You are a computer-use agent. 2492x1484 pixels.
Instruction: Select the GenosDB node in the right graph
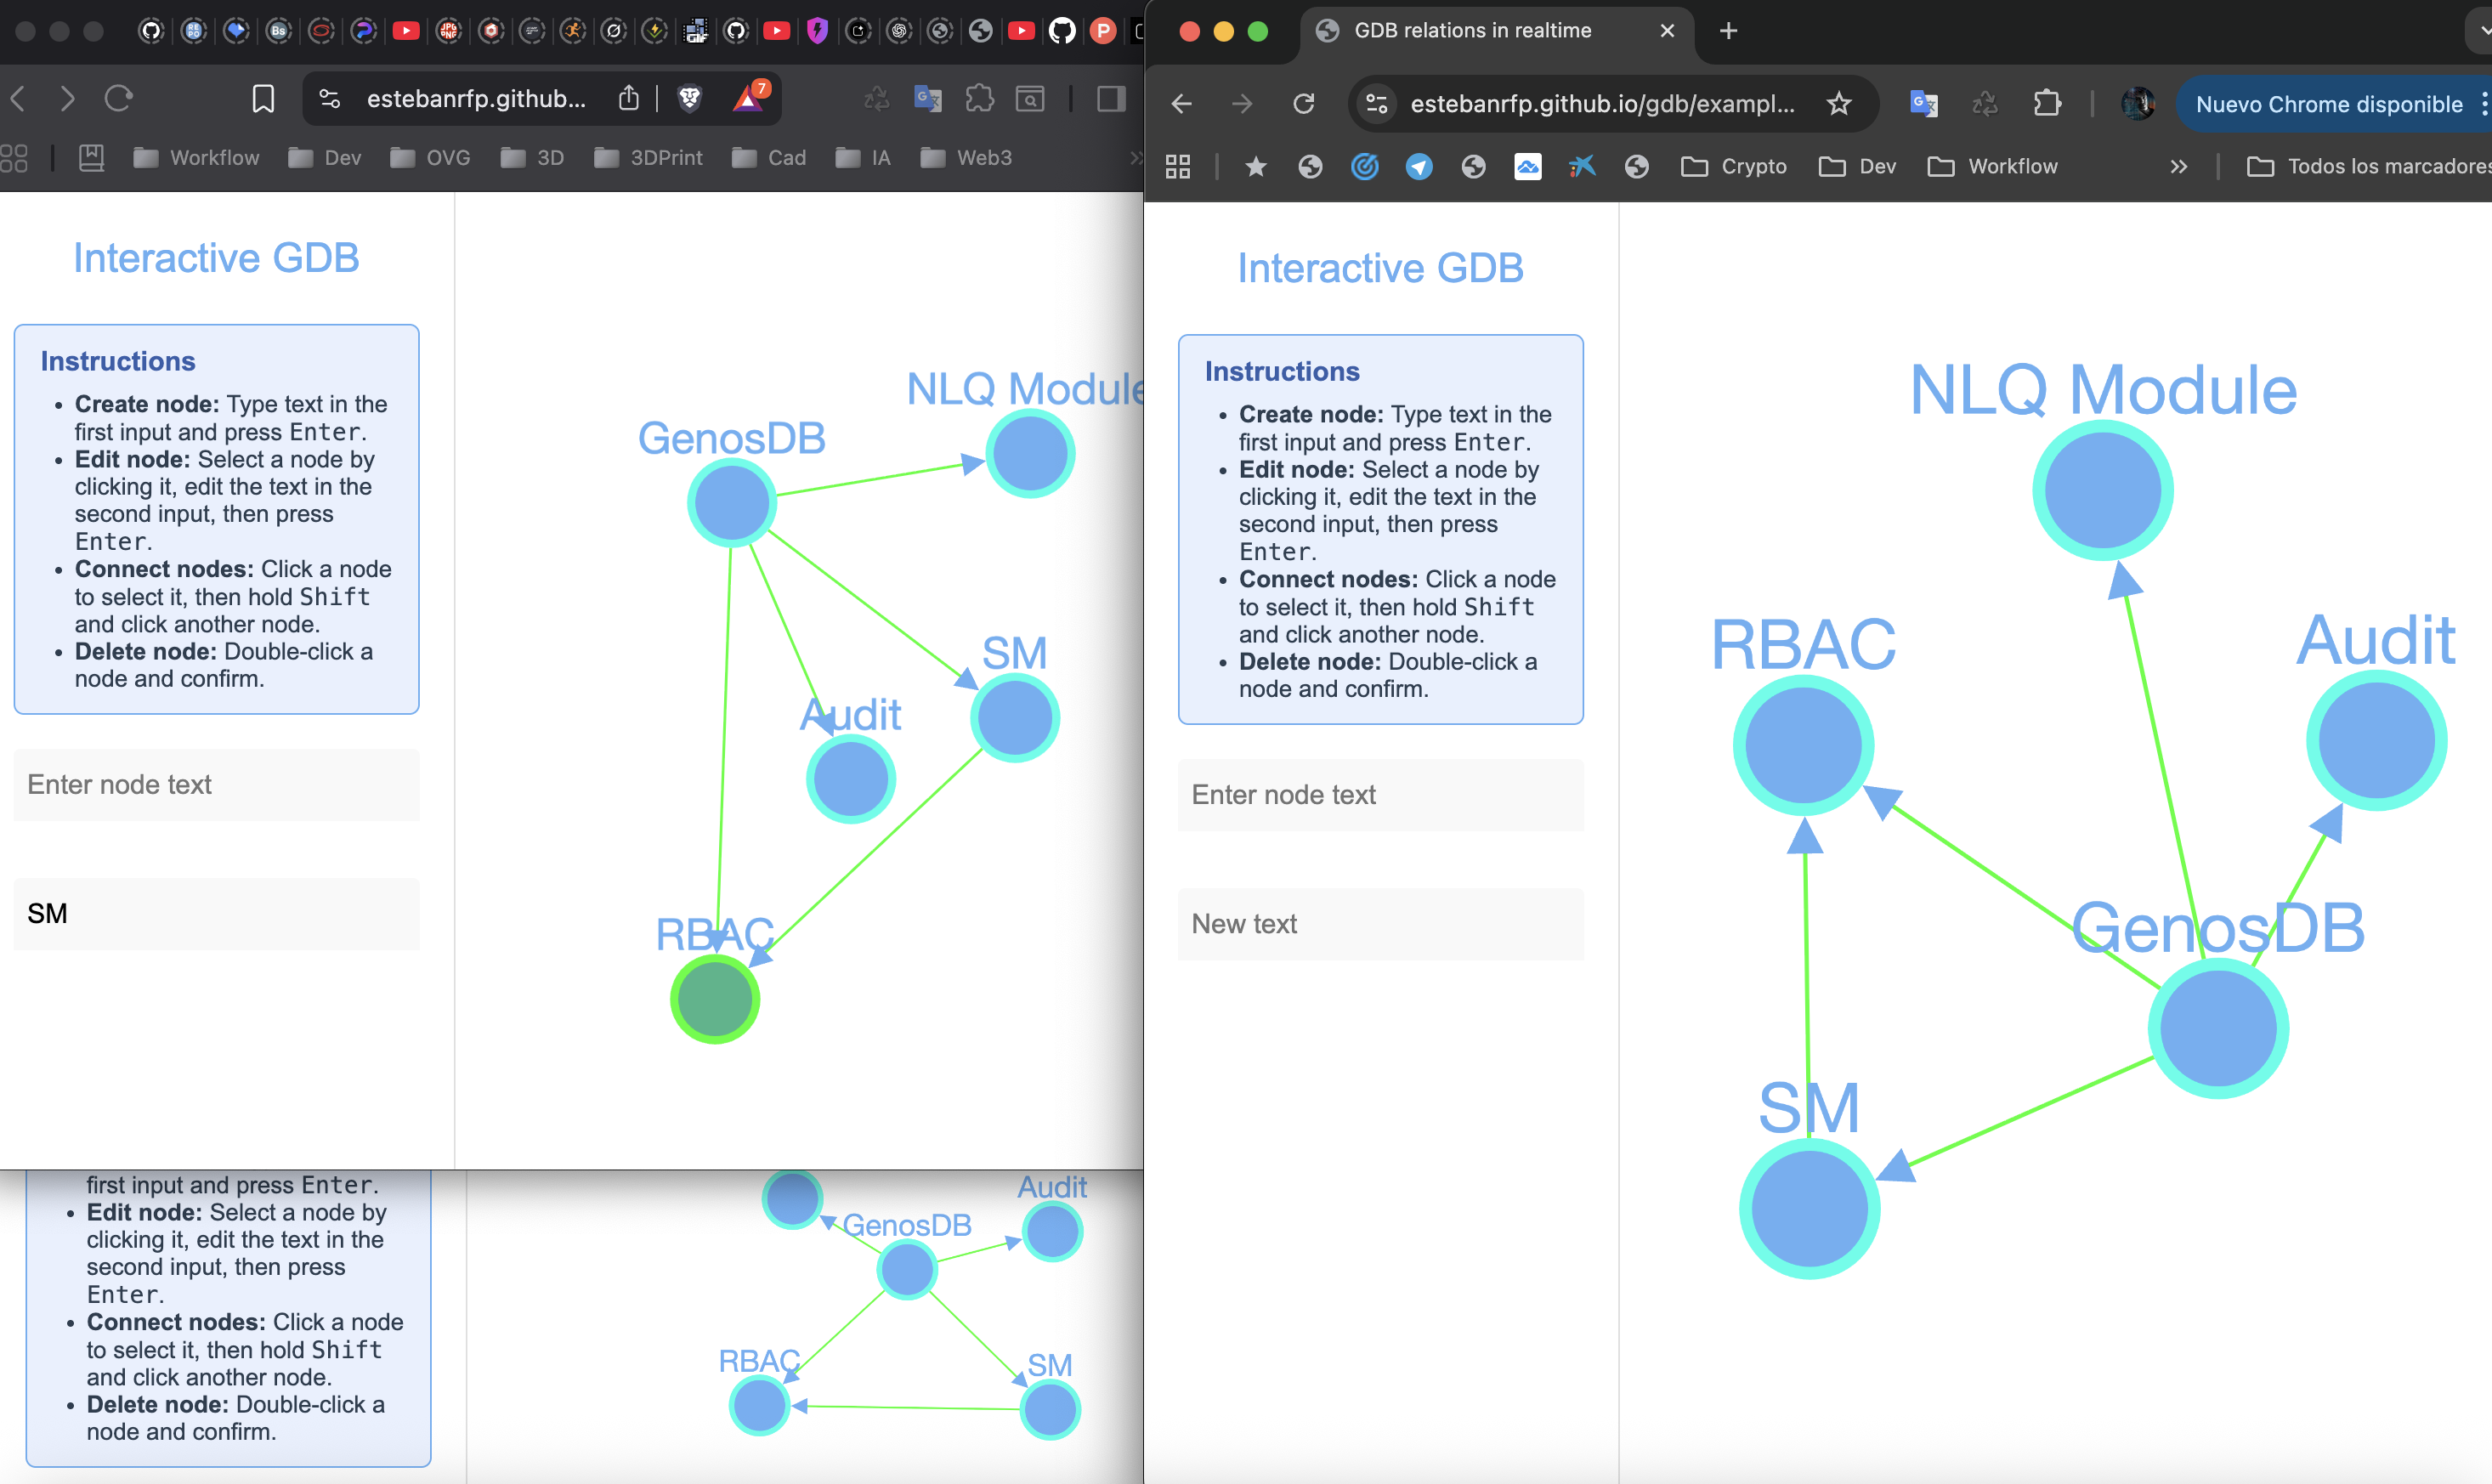tap(2218, 1025)
